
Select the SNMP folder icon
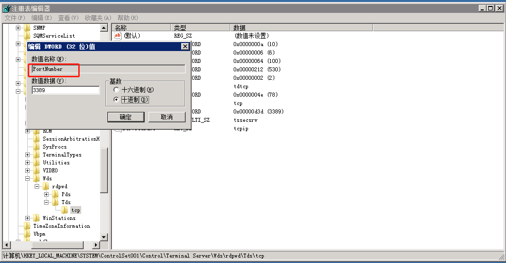coord(27,28)
